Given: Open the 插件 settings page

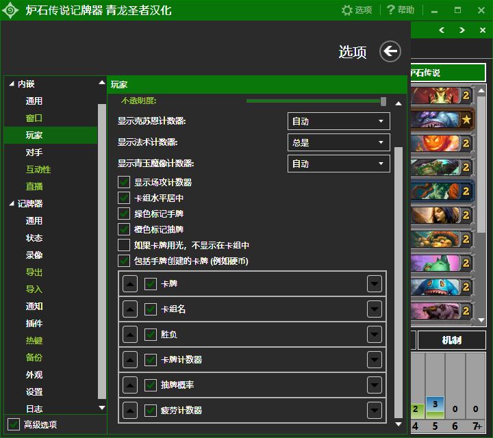Looking at the screenshot, I should tap(34, 324).
